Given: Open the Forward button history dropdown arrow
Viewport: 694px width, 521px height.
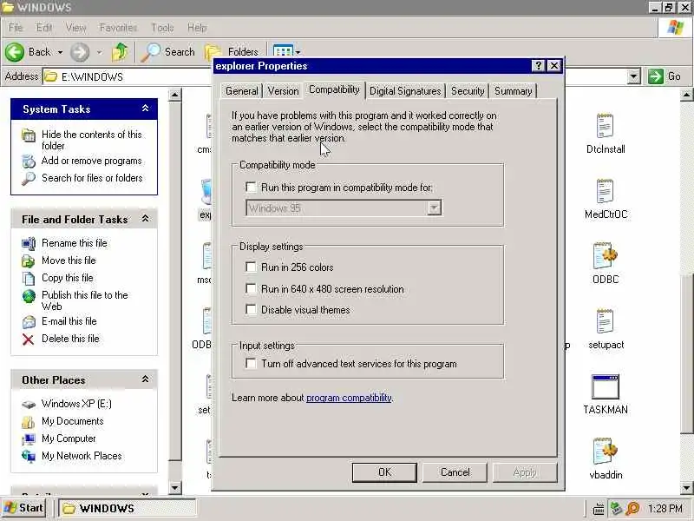Looking at the screenshot, I should coord(99,52).
